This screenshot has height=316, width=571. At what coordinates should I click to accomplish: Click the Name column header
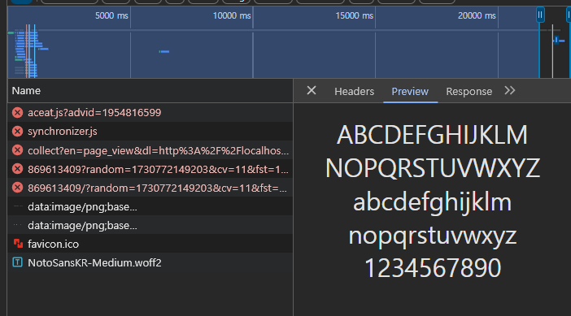pyautogui.click(x=150, y=90)
